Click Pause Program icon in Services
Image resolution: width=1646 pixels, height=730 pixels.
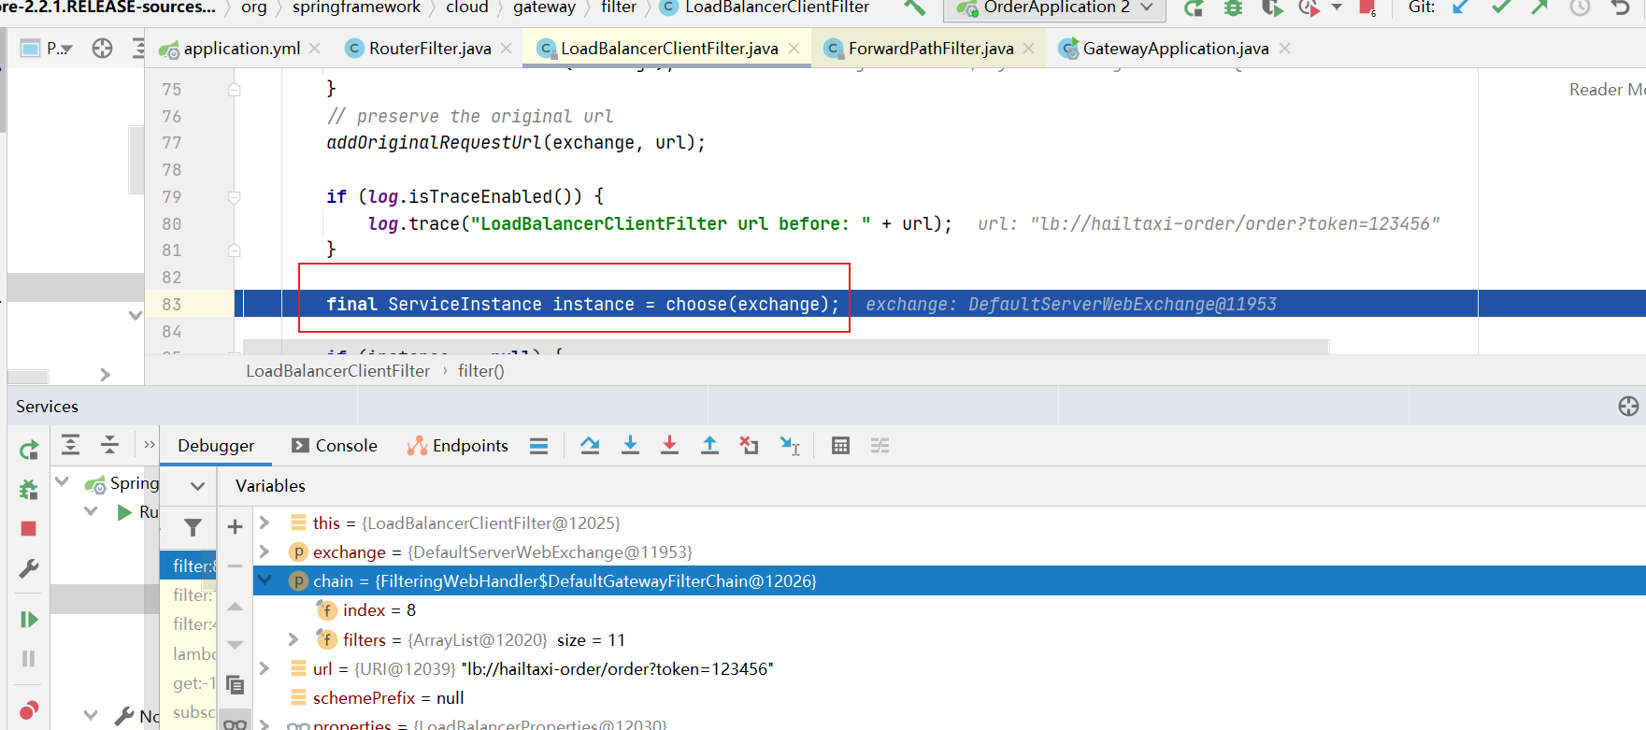pos(29,659)
